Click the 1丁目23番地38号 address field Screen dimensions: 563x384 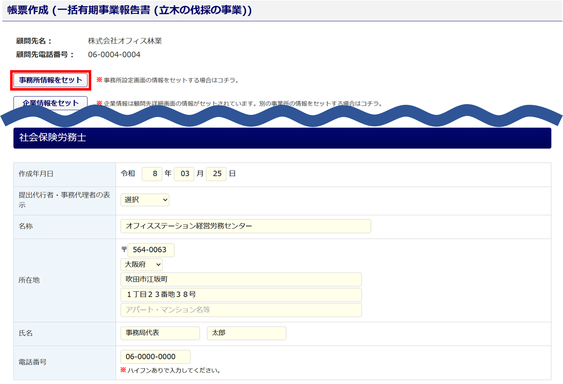coord(241,295)
